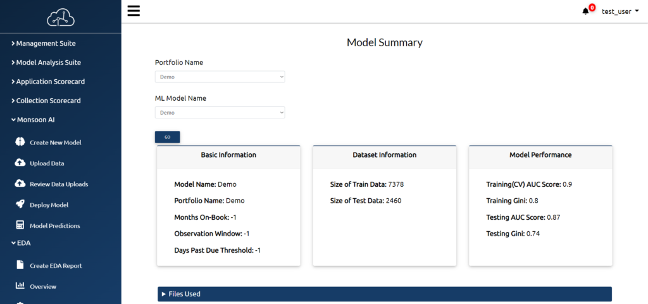The width and height of the screenshot is (648, 304).
Task: Expand Application Scorecard menu
Action: (x=48, y=82)
